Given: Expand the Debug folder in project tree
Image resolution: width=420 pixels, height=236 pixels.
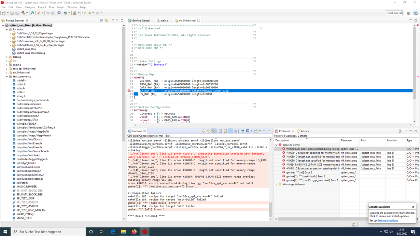Looking at the screenshot, I should click(x=7, y=57).
